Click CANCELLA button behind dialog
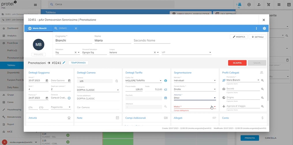The width and height of the screenshot is (293, 145). (x=271, y=138)
